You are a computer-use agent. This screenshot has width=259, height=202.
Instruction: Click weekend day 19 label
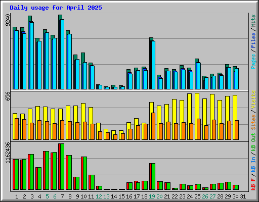[x=152, y=196]
